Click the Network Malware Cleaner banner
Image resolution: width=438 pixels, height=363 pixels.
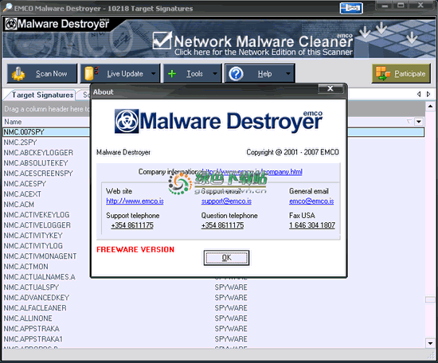click(252, 44)
